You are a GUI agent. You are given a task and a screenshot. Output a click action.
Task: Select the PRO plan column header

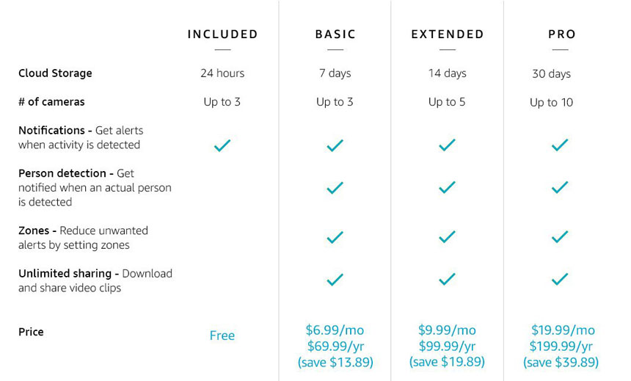[x=562, y=35]
